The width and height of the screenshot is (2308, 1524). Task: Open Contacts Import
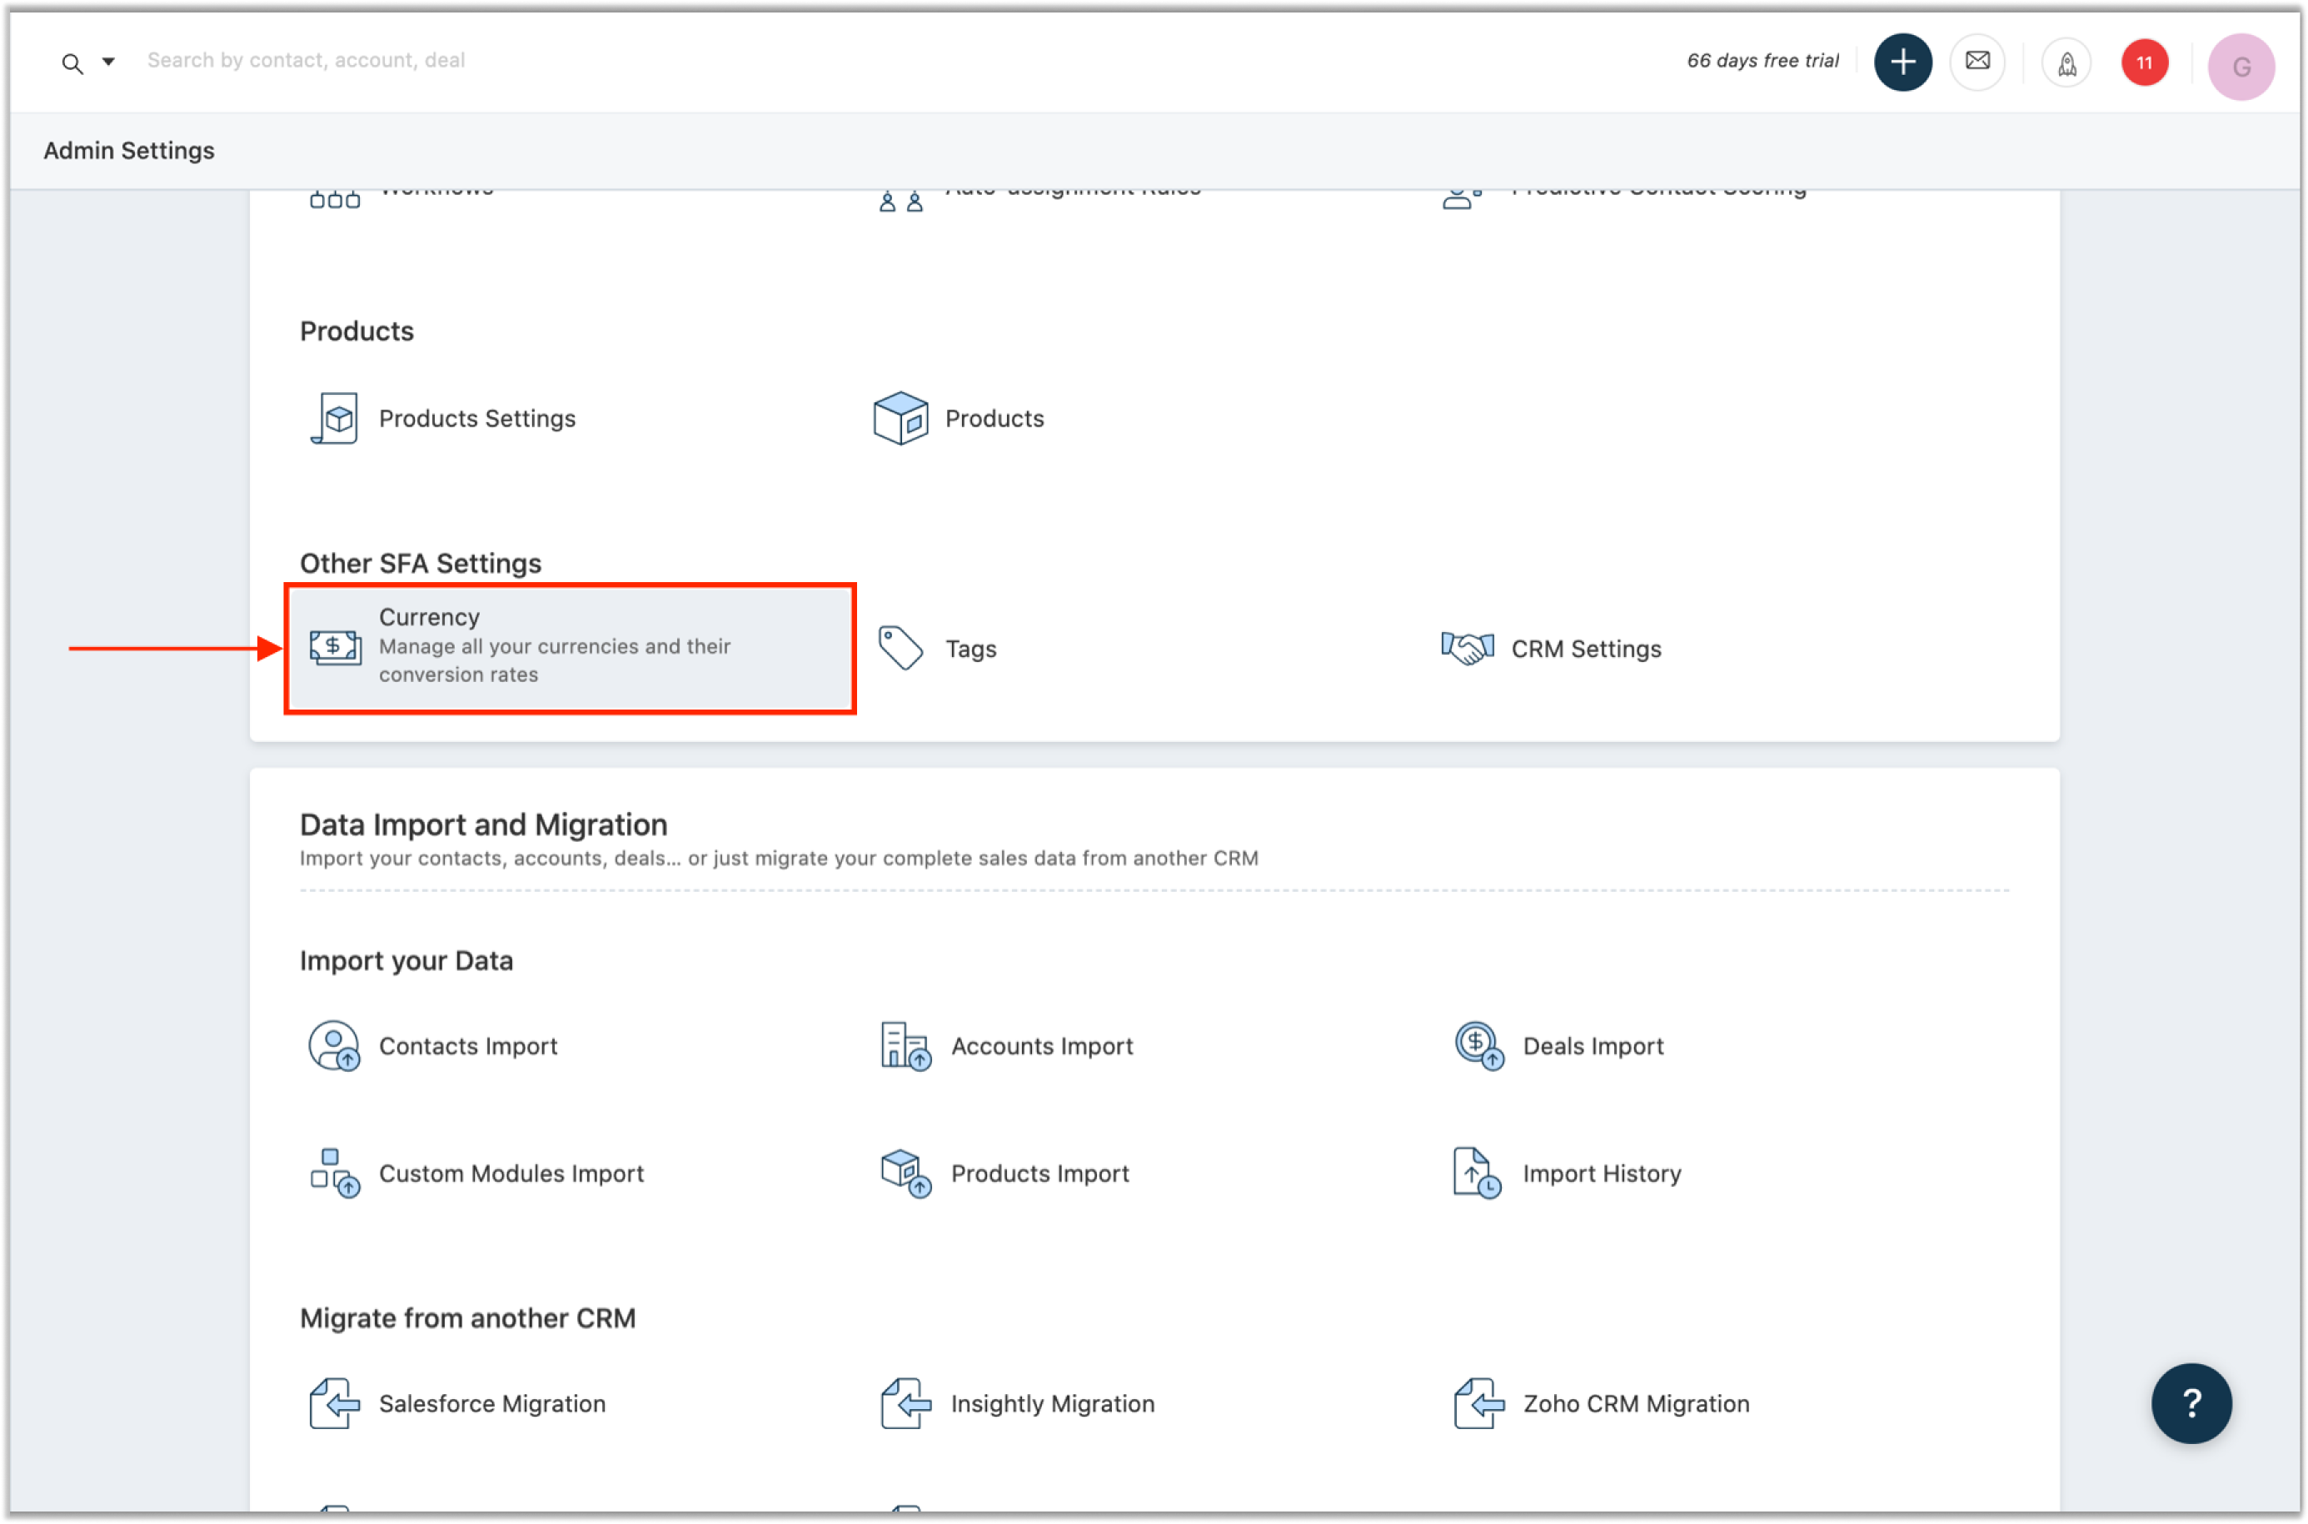[x=467, y=1046]
